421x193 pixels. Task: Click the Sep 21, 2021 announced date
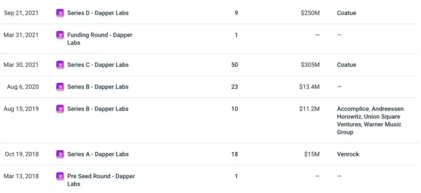[x=21, y=13]
